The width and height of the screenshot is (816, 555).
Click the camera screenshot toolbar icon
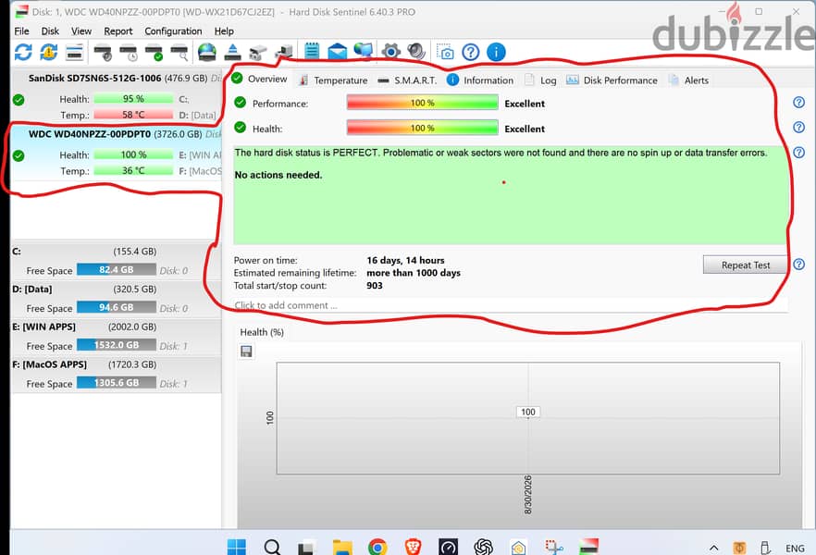(445, 52)
